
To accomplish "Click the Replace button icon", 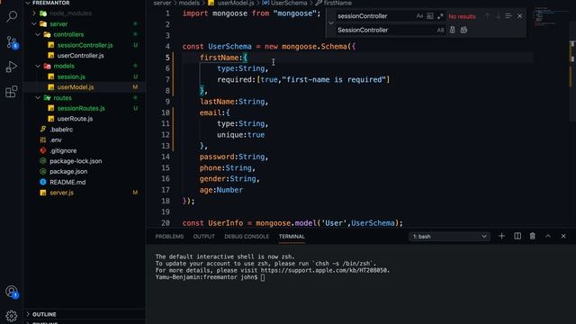I will (452, 30).
